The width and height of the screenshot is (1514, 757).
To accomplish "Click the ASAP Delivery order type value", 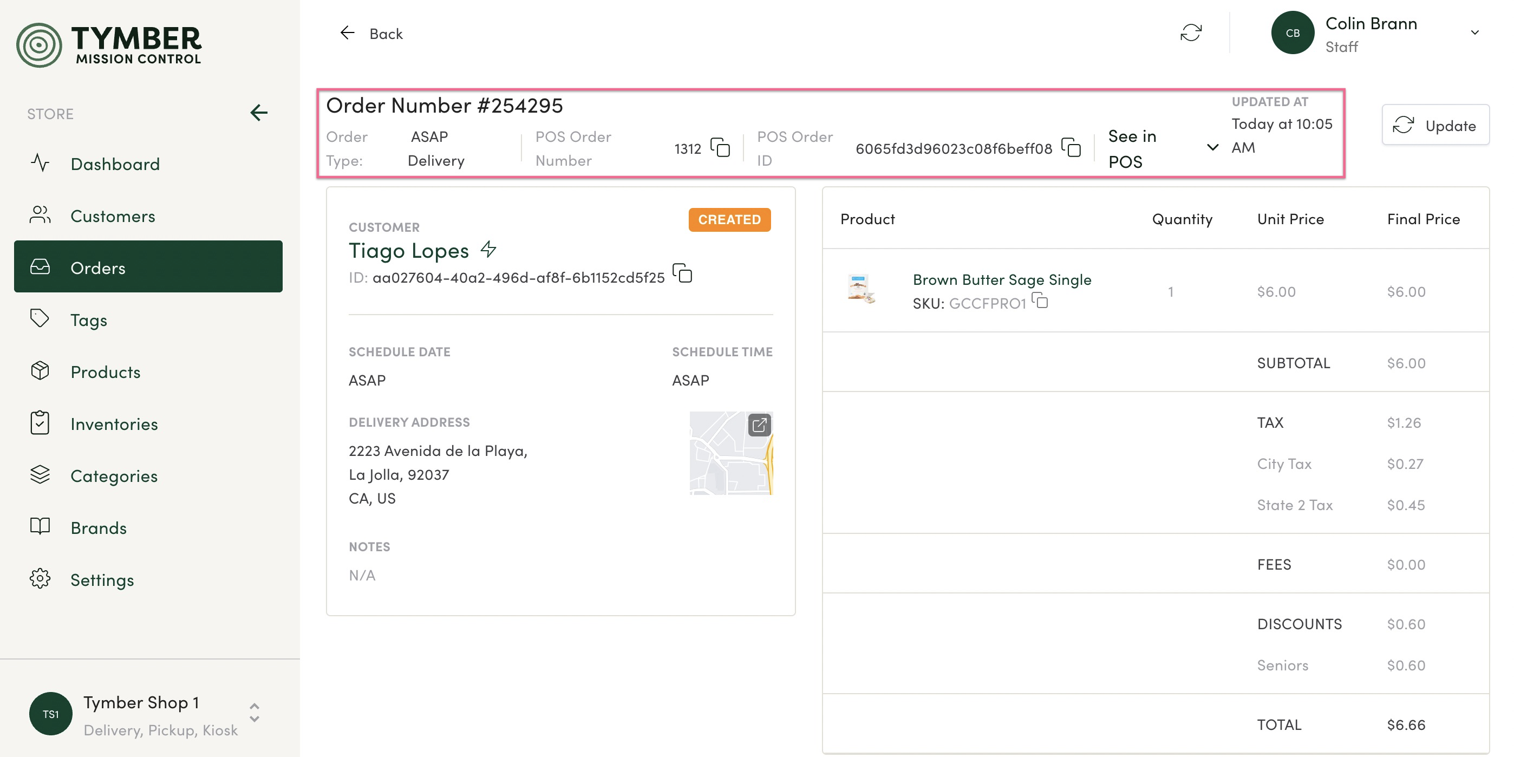I will 435,149.
